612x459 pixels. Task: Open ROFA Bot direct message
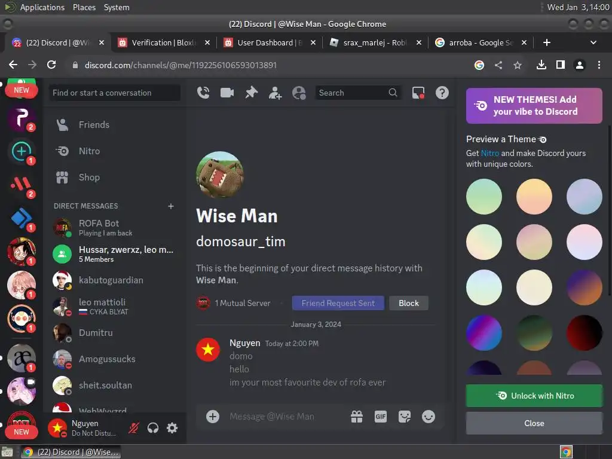coord(115,228)
